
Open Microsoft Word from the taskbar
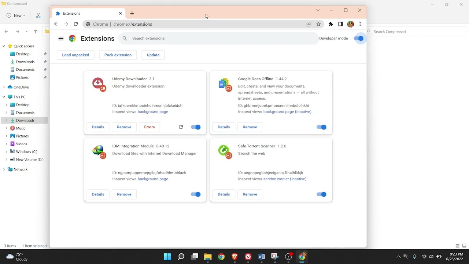point(262,257)
